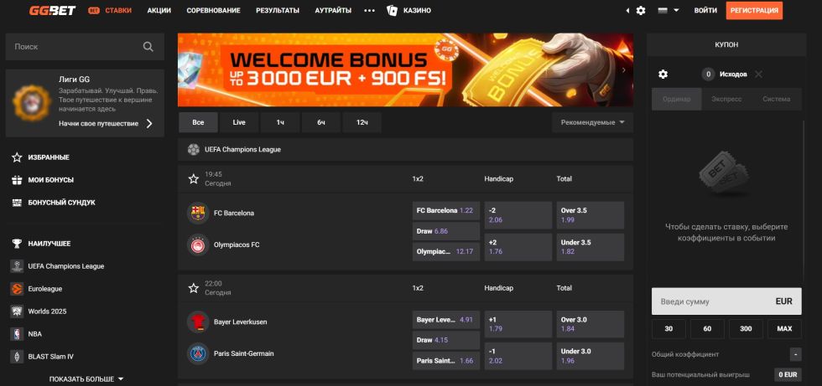Open coupon settings gear icon
Screen dimensions: 822x386
point(663,75)
